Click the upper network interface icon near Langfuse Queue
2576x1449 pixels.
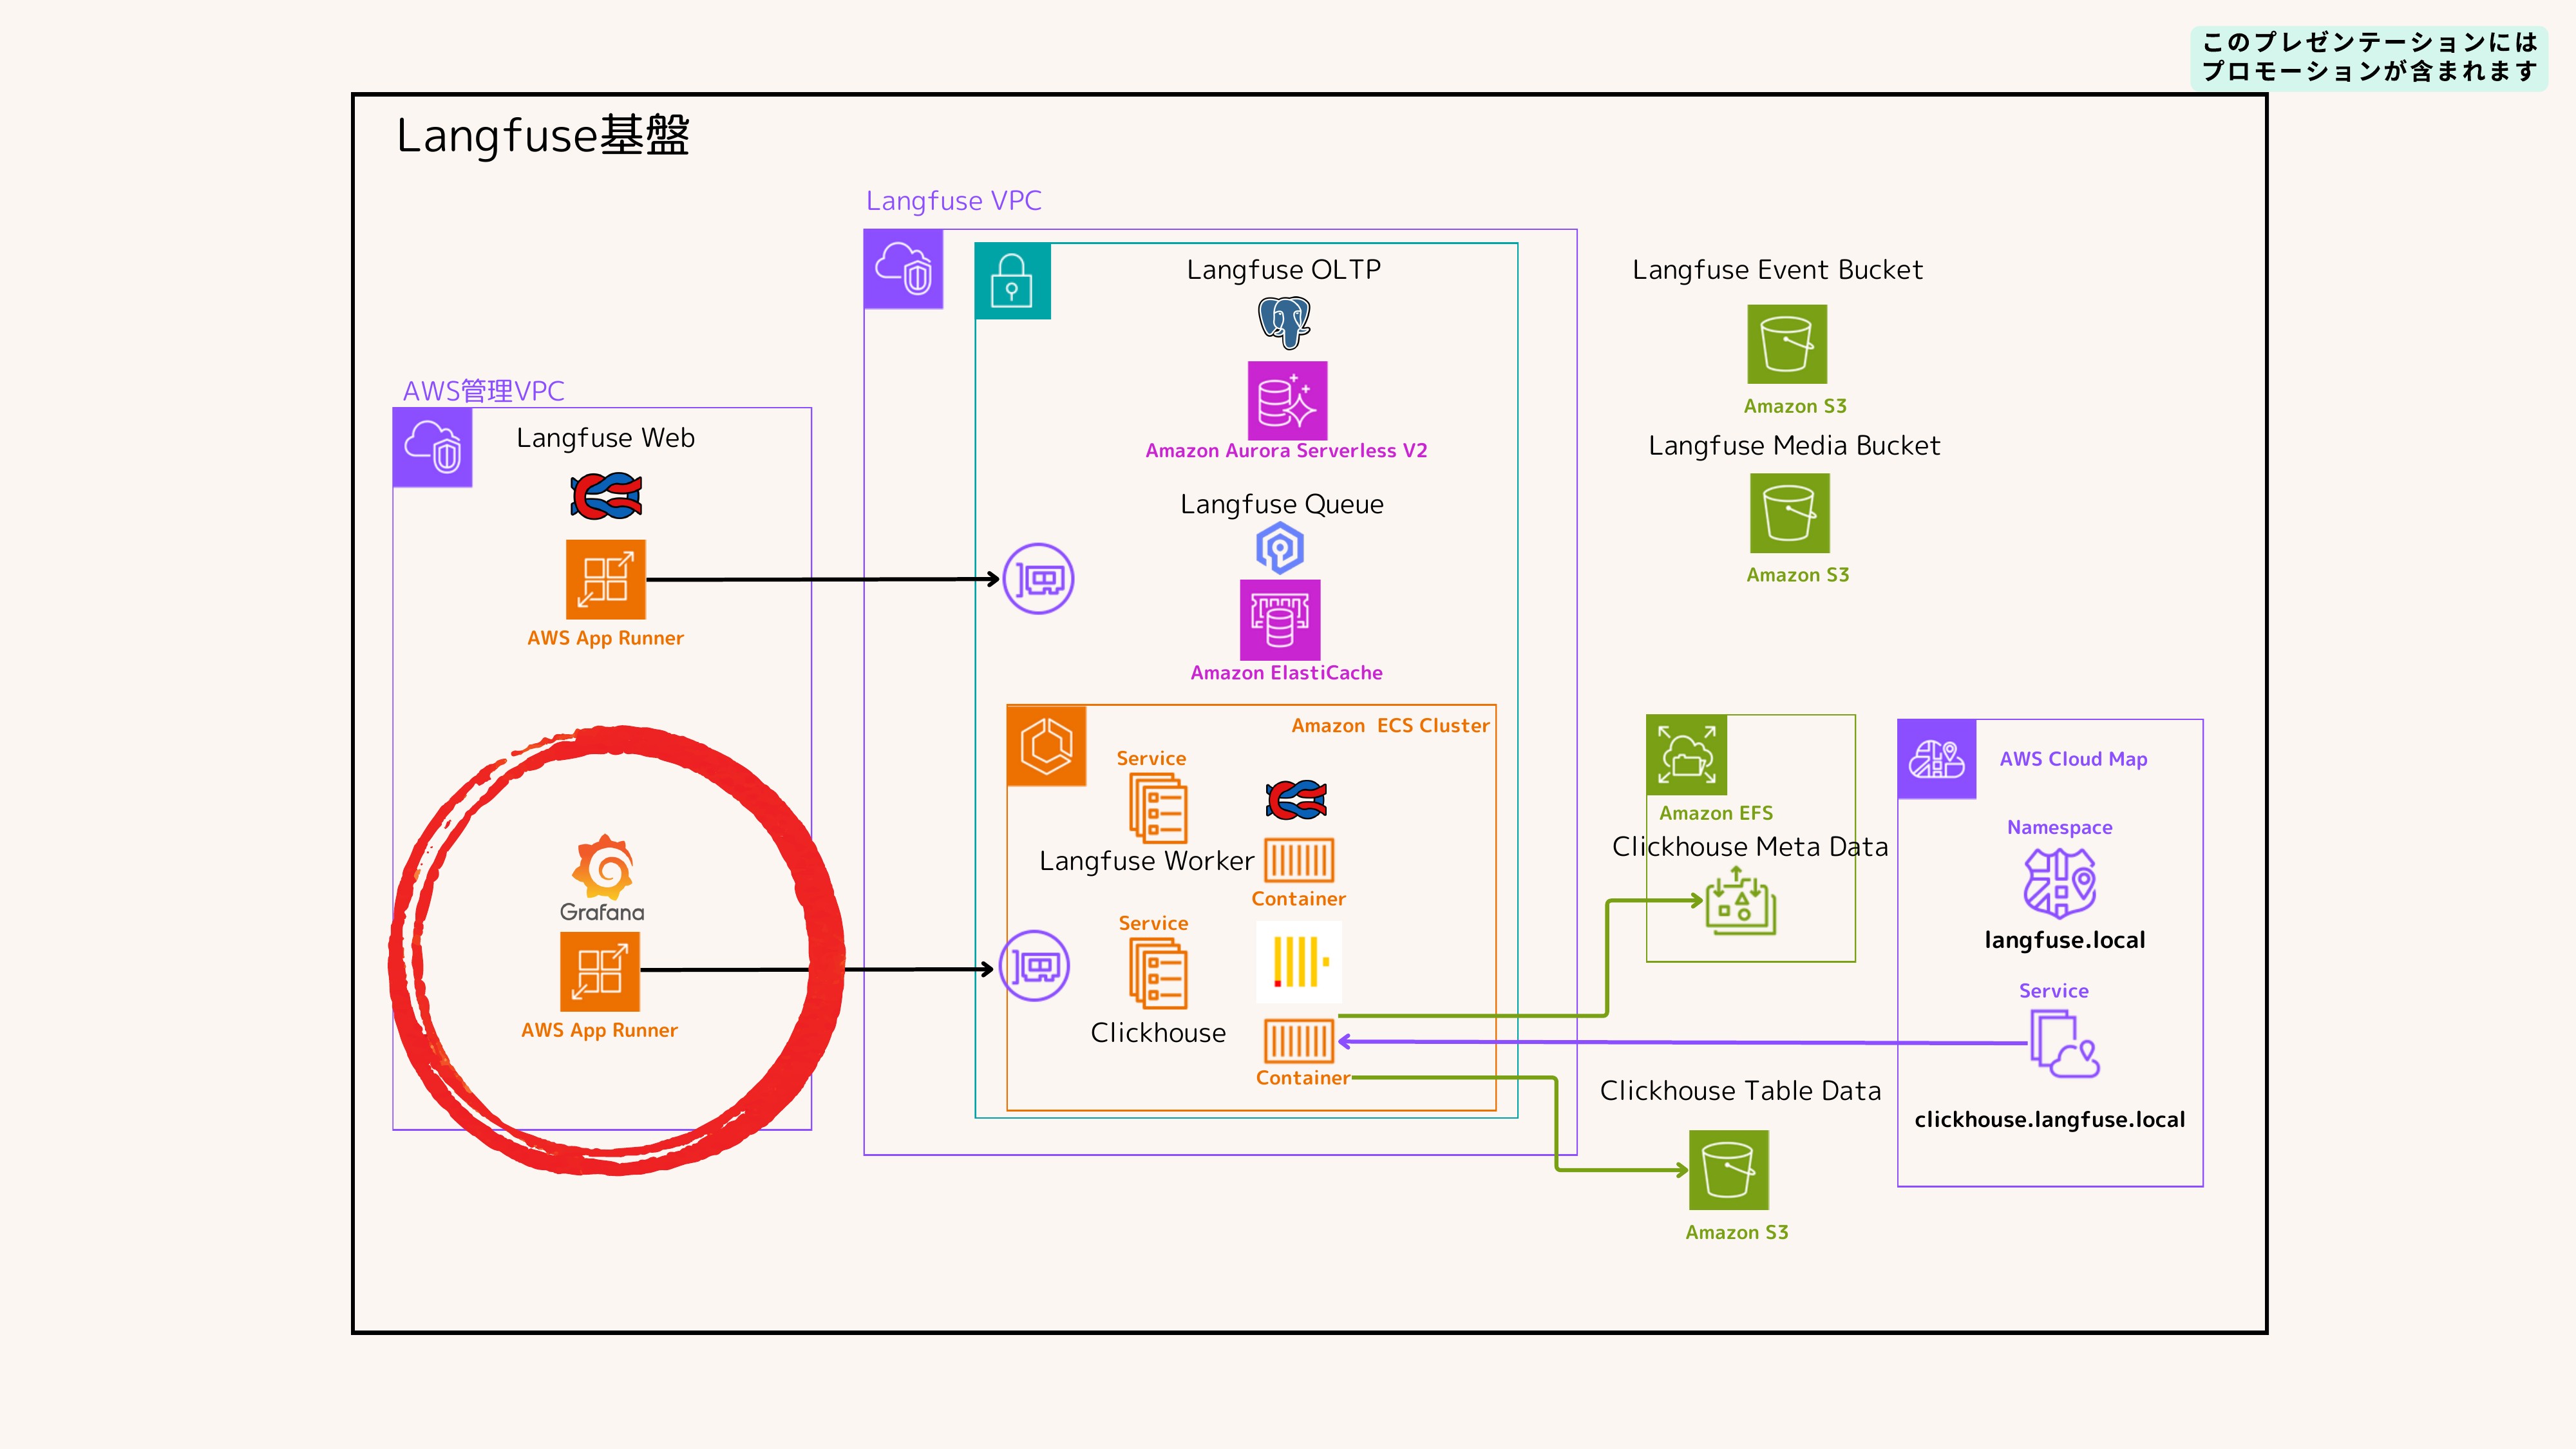pyautogui.click(x=1038, y=579)
